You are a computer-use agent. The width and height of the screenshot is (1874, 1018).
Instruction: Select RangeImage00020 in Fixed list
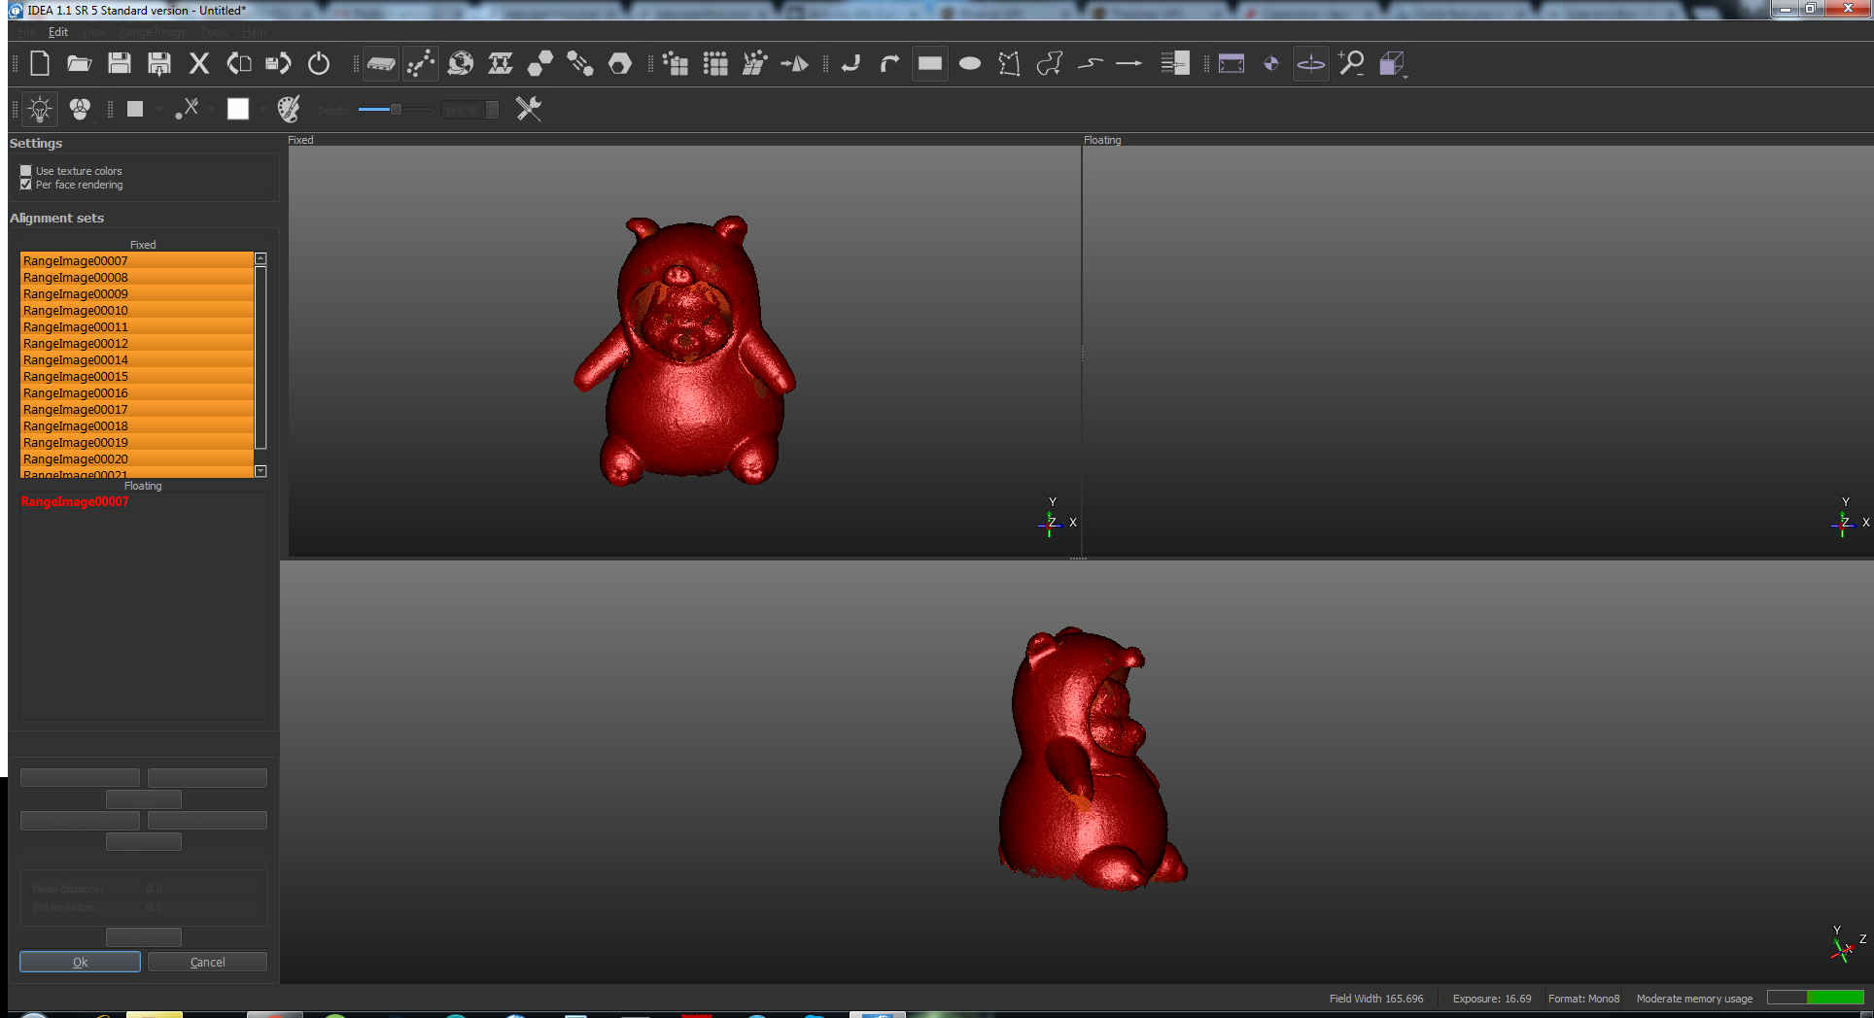pos(137,458)
